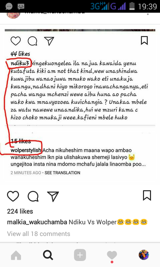160x267 pixels.
Task: Go to the Home tab
Action: tap(16, 255)
